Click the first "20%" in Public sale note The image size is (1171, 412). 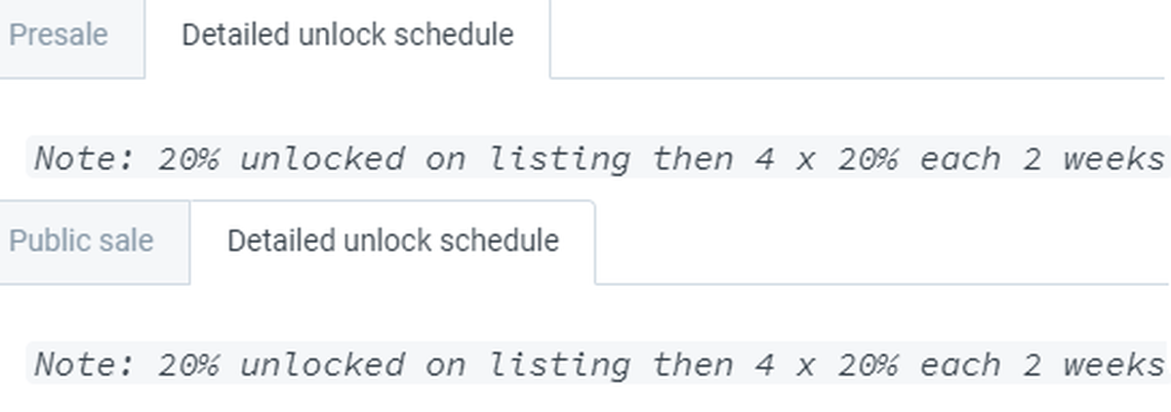188,364
